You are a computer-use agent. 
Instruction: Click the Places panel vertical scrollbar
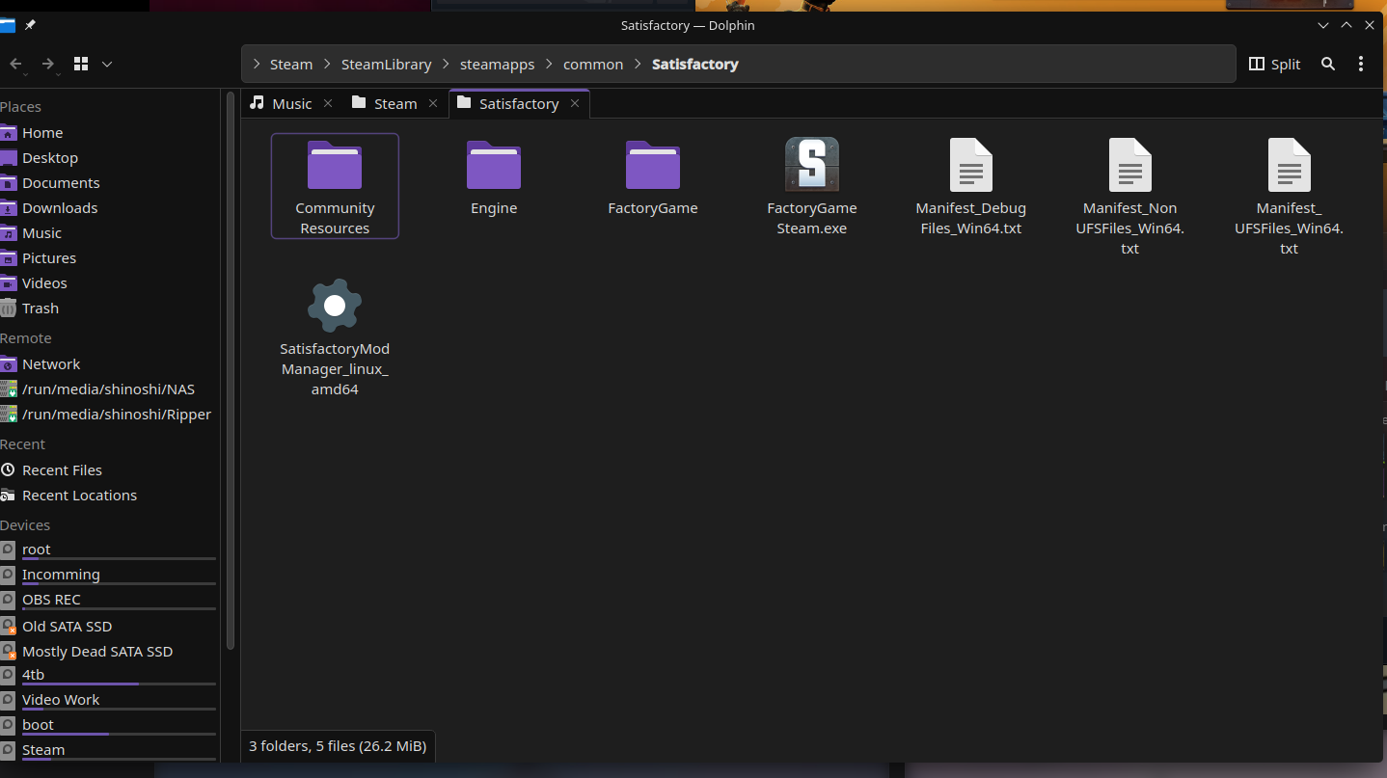230,371
